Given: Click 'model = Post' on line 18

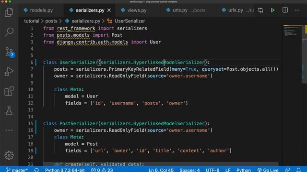Looking at the screenshot, I should coord(82,144).
